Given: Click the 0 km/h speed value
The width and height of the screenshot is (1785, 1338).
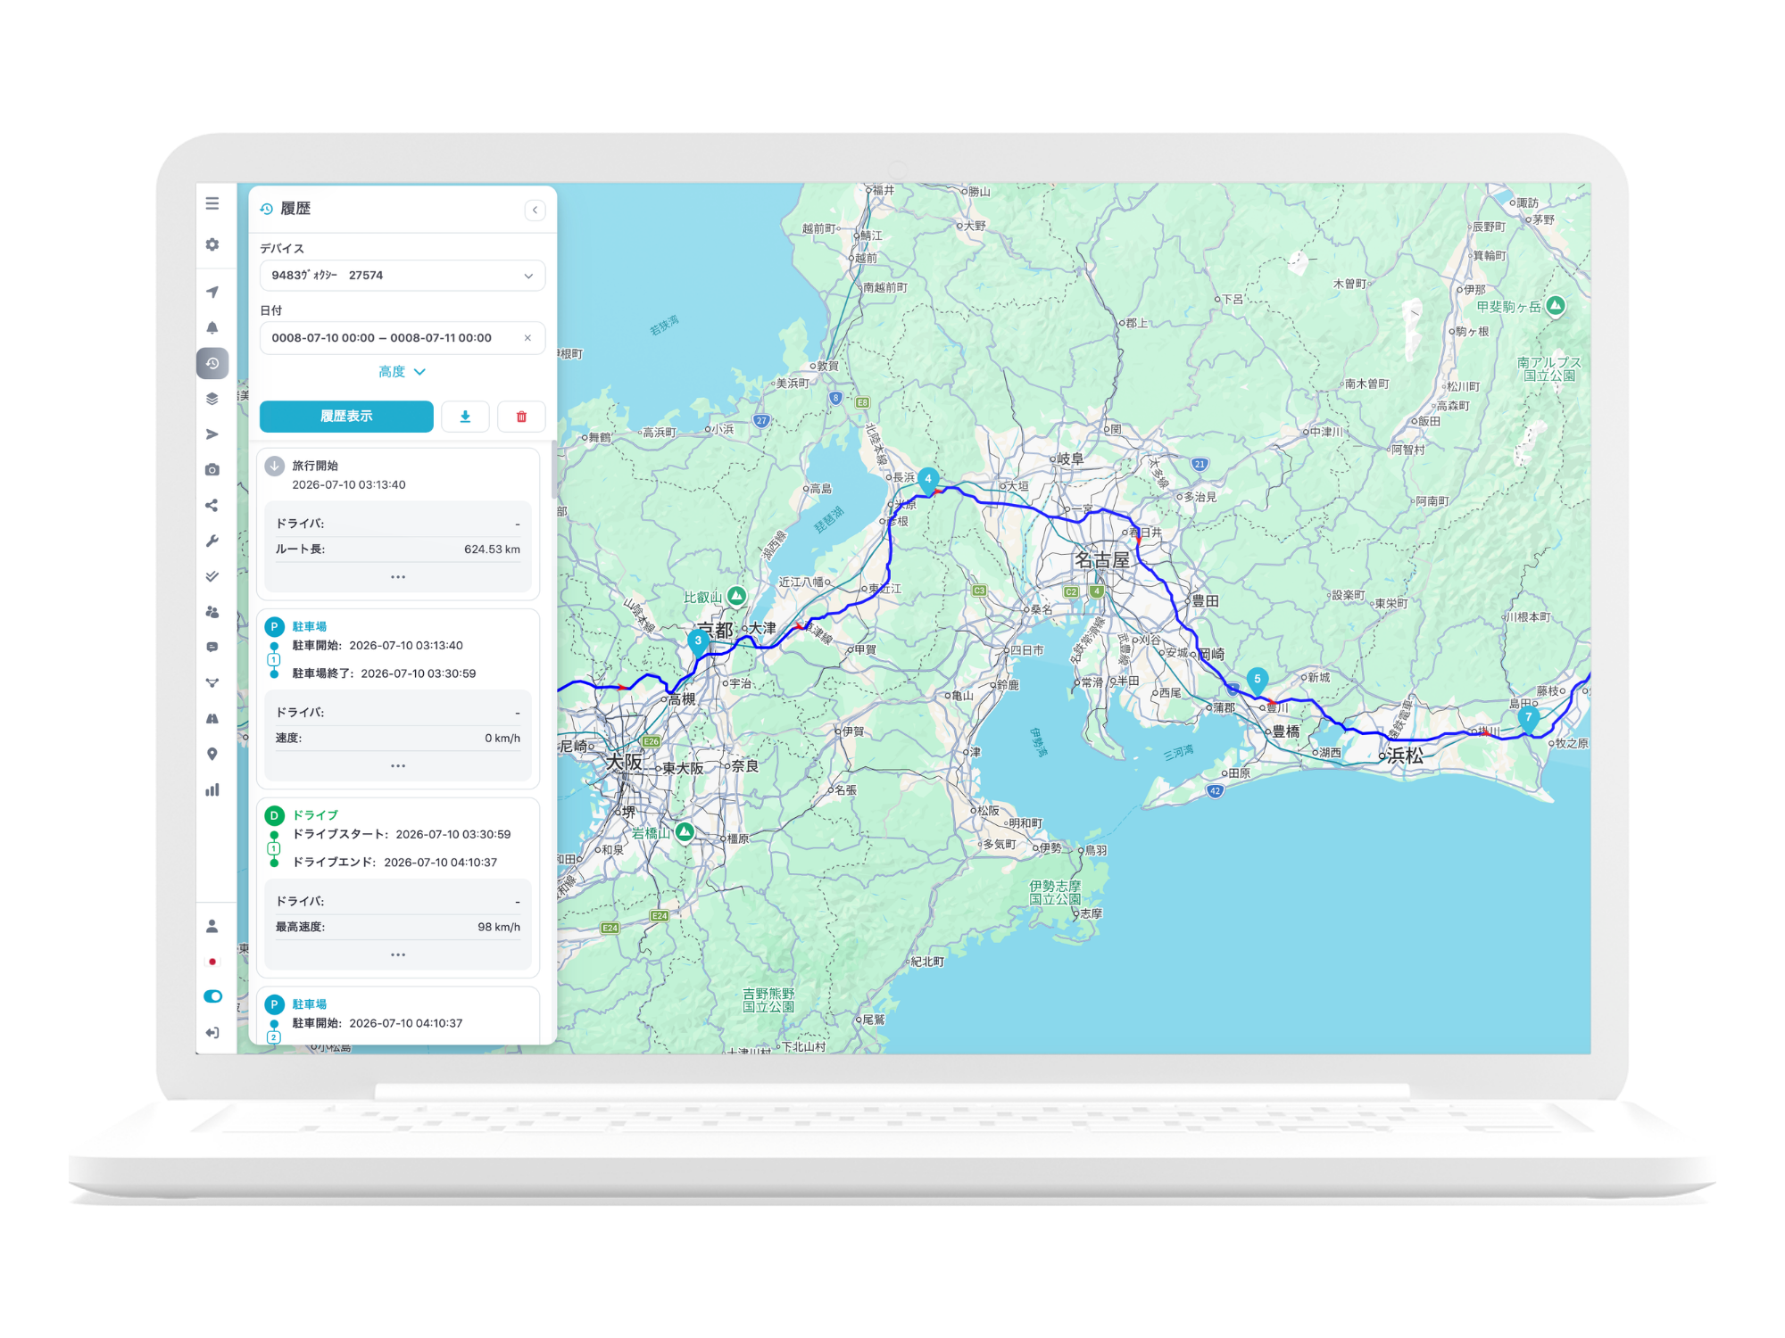Looking at the screenshot, I should pos(502,739).
